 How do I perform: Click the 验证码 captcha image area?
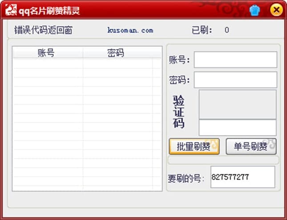(238, 104)
